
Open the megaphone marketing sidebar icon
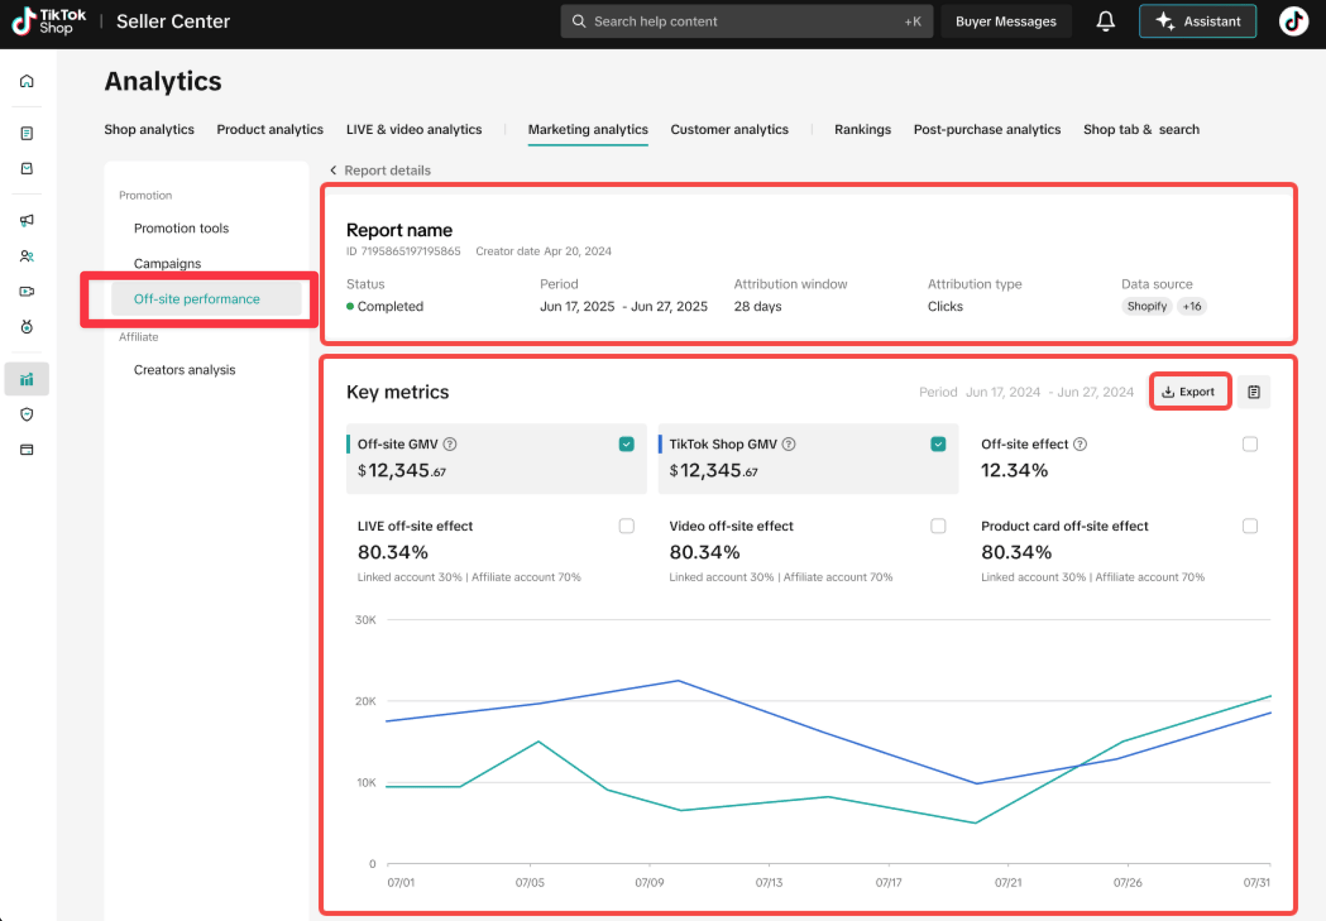(27, 220)
